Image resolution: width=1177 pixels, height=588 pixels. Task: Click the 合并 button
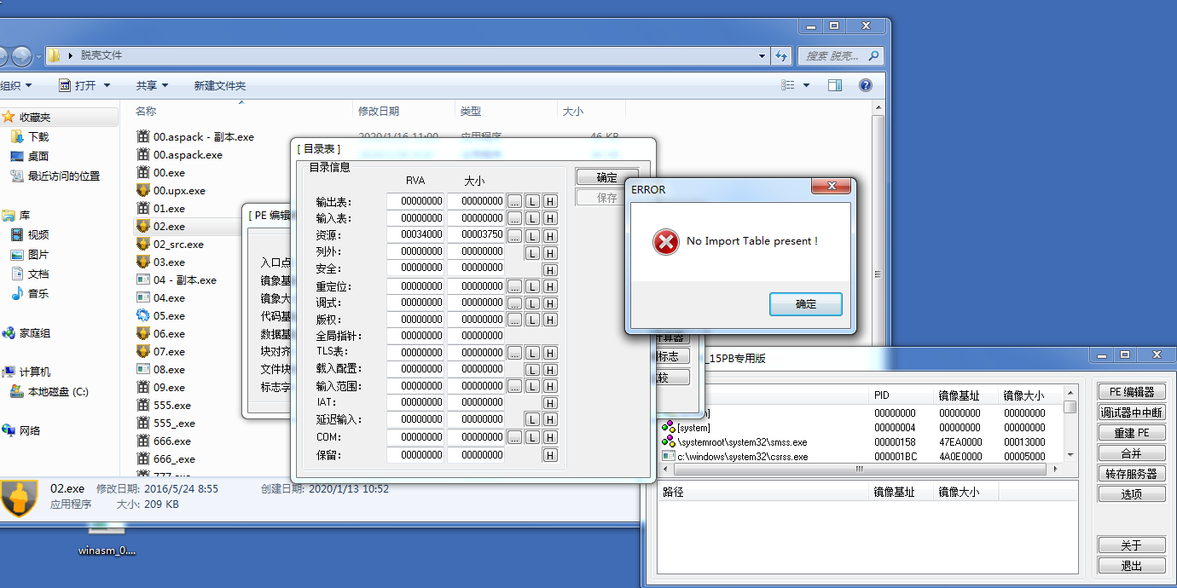[x=1131, y=453]
